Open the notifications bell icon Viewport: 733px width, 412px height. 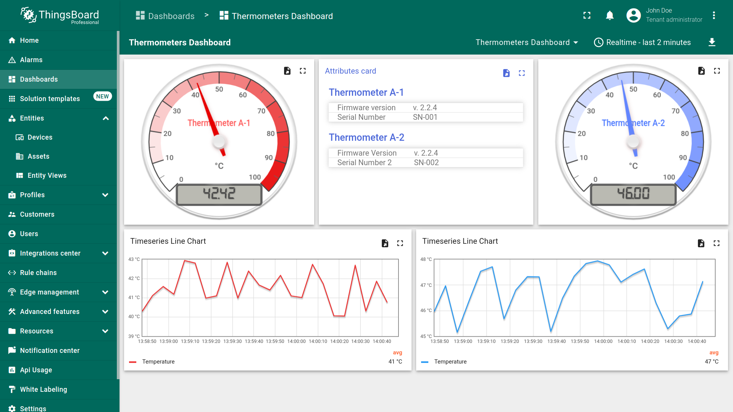(610, 16)
